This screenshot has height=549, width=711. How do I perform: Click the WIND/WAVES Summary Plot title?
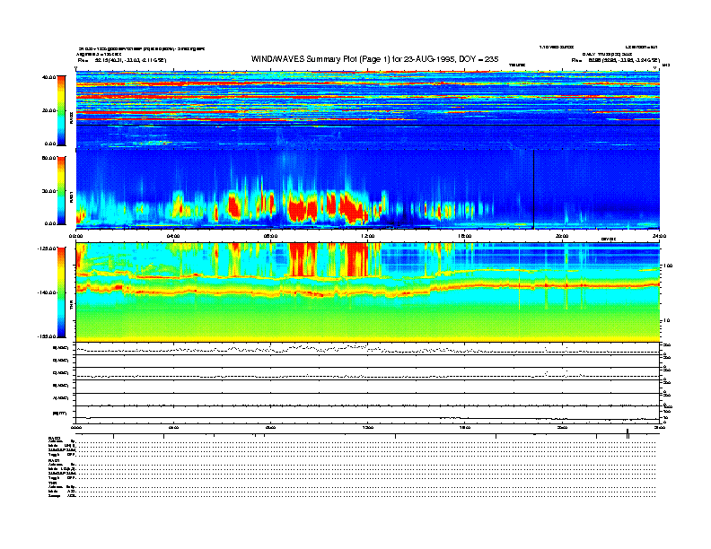pyautogui.click(x=374, y=59)
